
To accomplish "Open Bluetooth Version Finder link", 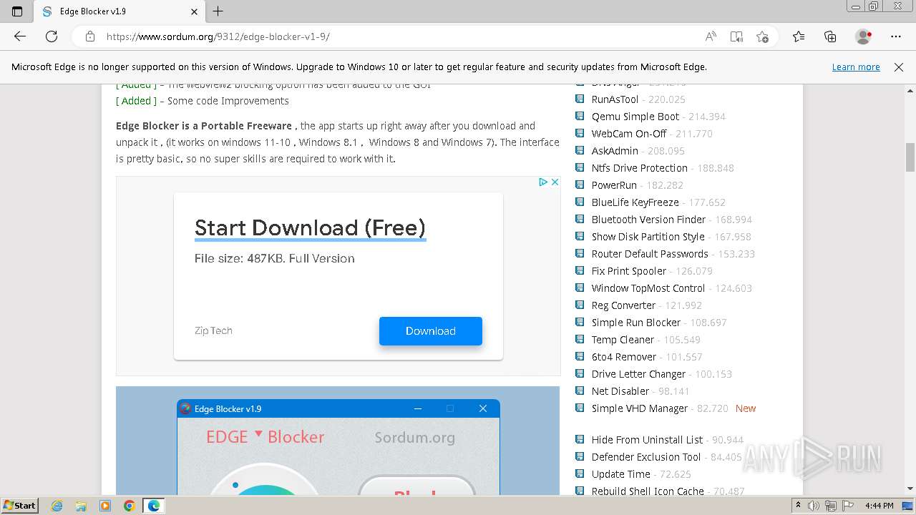I will click(648, 220).
